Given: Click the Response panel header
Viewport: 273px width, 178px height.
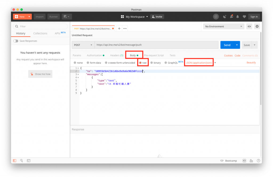Looking at the screenshot, I should [x=78, y=129].
